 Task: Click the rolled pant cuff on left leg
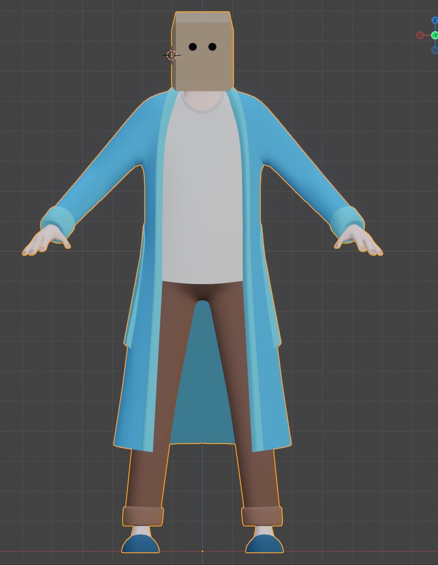point(143,516)
